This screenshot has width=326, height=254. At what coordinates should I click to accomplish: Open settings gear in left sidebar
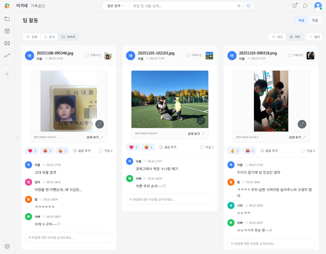7,246
